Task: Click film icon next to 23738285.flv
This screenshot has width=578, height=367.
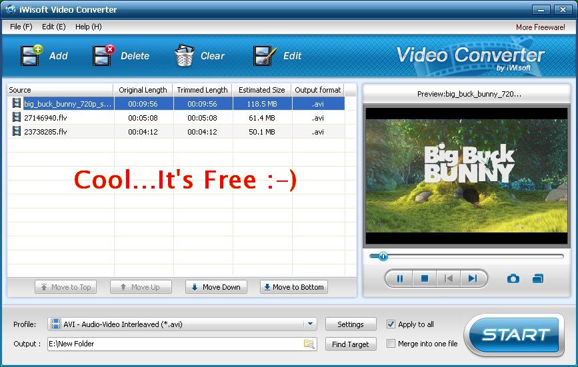Action: pos(17,131)
